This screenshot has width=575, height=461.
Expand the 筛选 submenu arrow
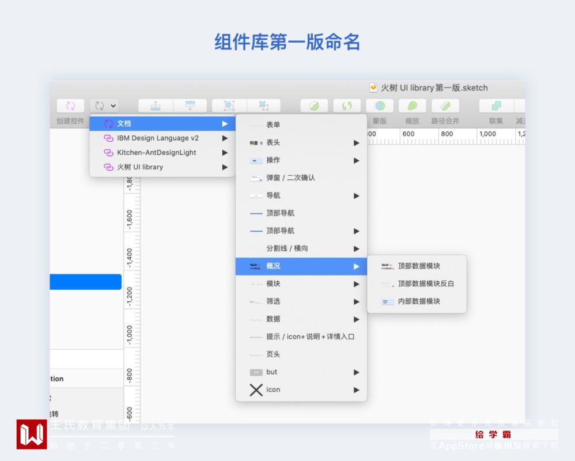click(x=357, y=302)
